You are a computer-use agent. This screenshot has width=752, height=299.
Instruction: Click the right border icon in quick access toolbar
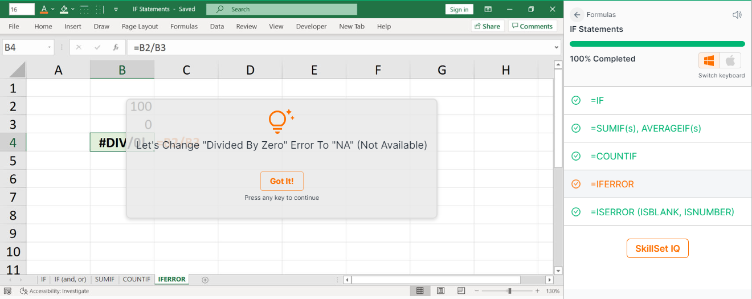[100, 9]
